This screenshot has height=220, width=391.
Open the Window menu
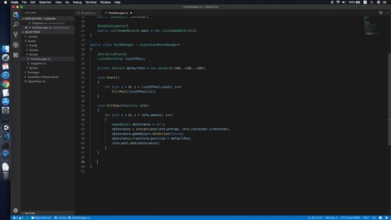106,2
